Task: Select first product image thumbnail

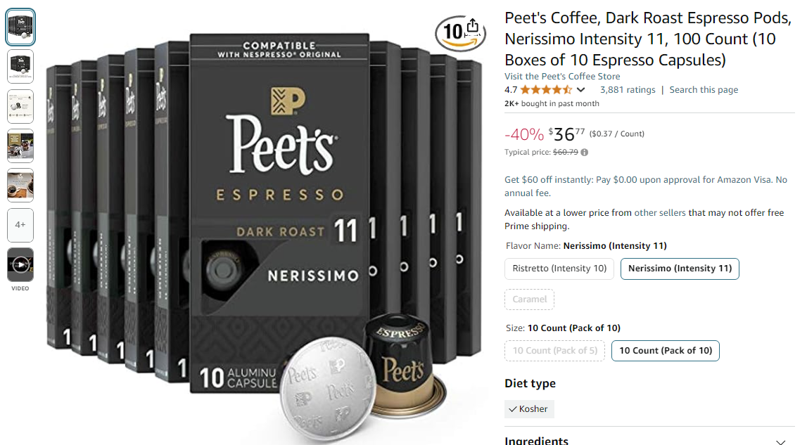Action: click(x=20, y=27)
